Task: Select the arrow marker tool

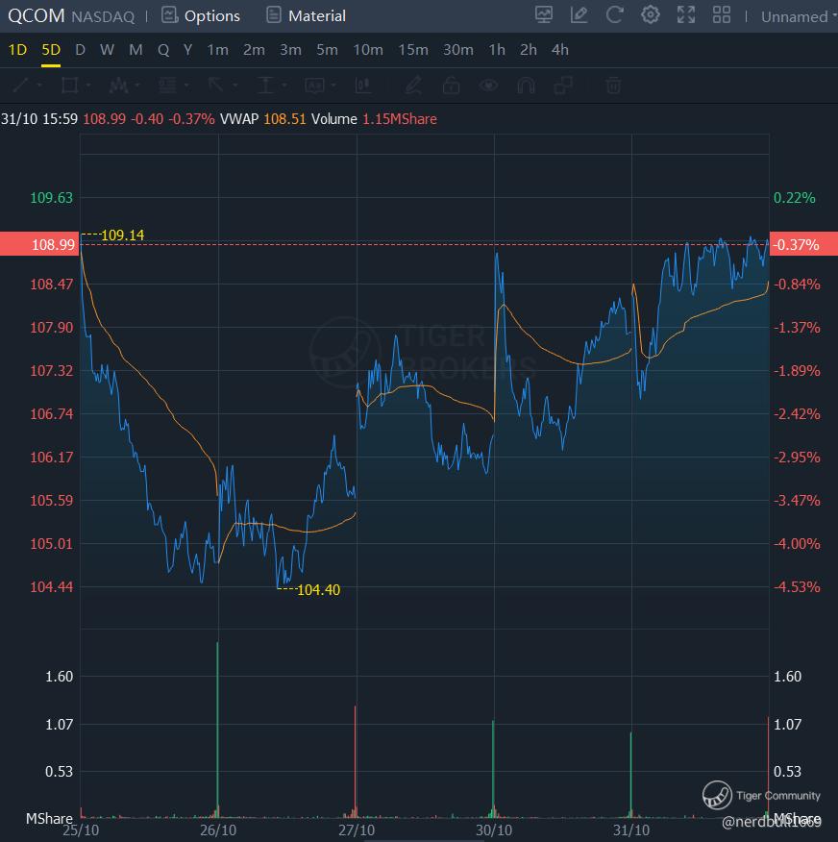Action: pyautogui.click(x=216, y=85)
